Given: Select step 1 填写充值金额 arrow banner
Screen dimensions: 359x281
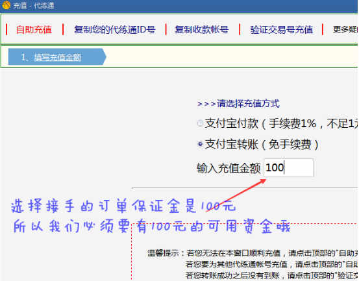Looking at the screenshot, I should tap(57, 56).
